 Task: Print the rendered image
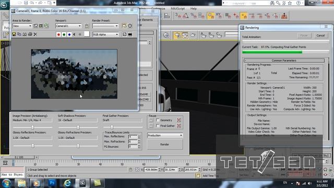(x=30, y=34)
